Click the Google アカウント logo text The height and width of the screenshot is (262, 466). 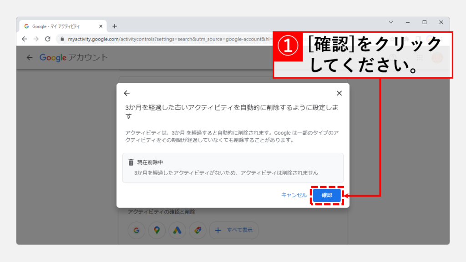(74, 57)
